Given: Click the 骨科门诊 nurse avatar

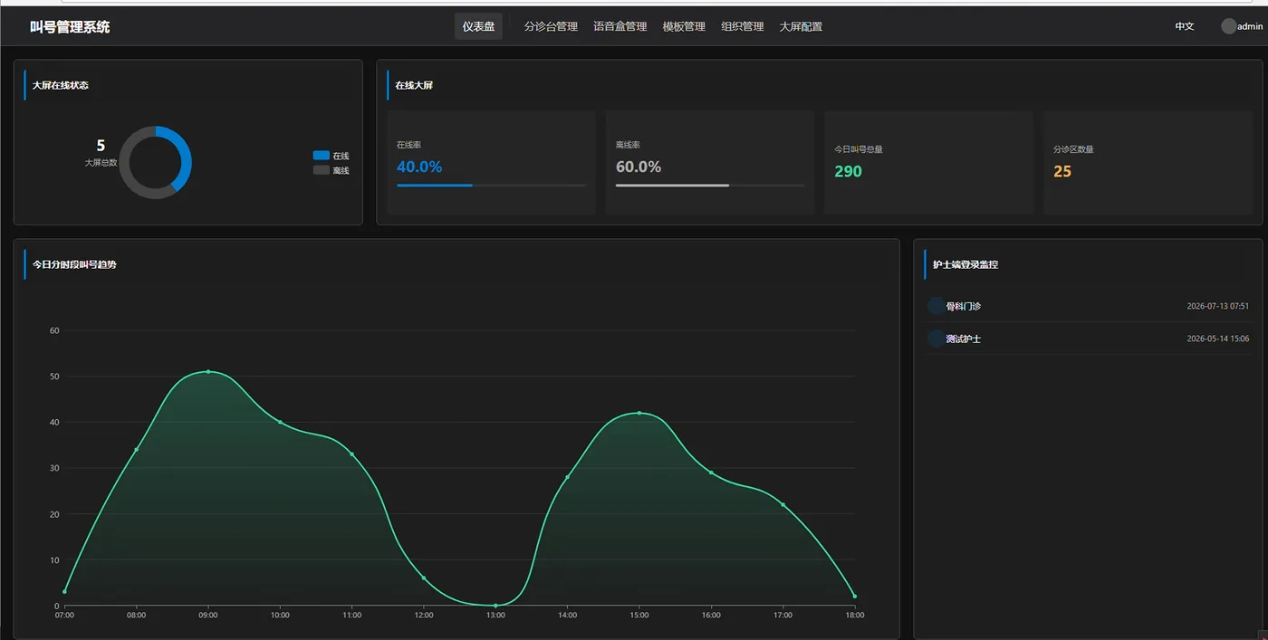Looking at the screenshot, I should 936,306.
